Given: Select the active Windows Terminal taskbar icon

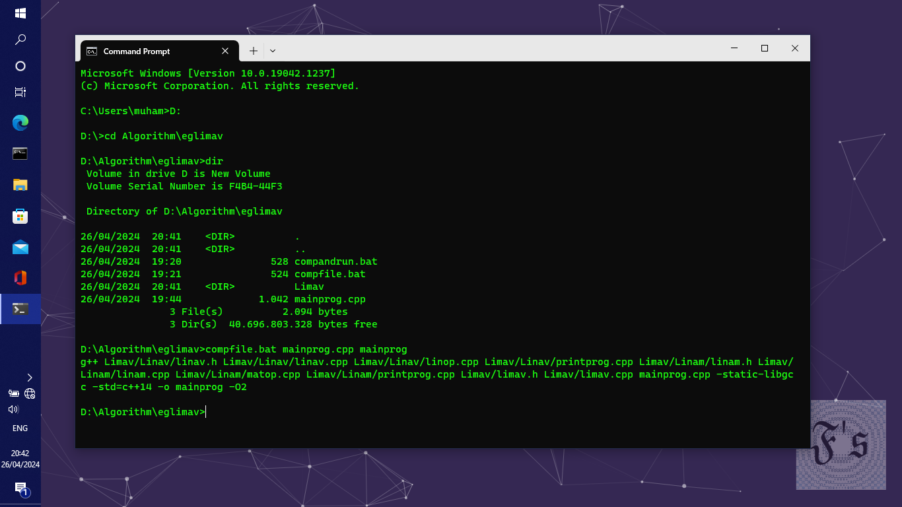Looking at the screenshot, I should coord(20,309).
